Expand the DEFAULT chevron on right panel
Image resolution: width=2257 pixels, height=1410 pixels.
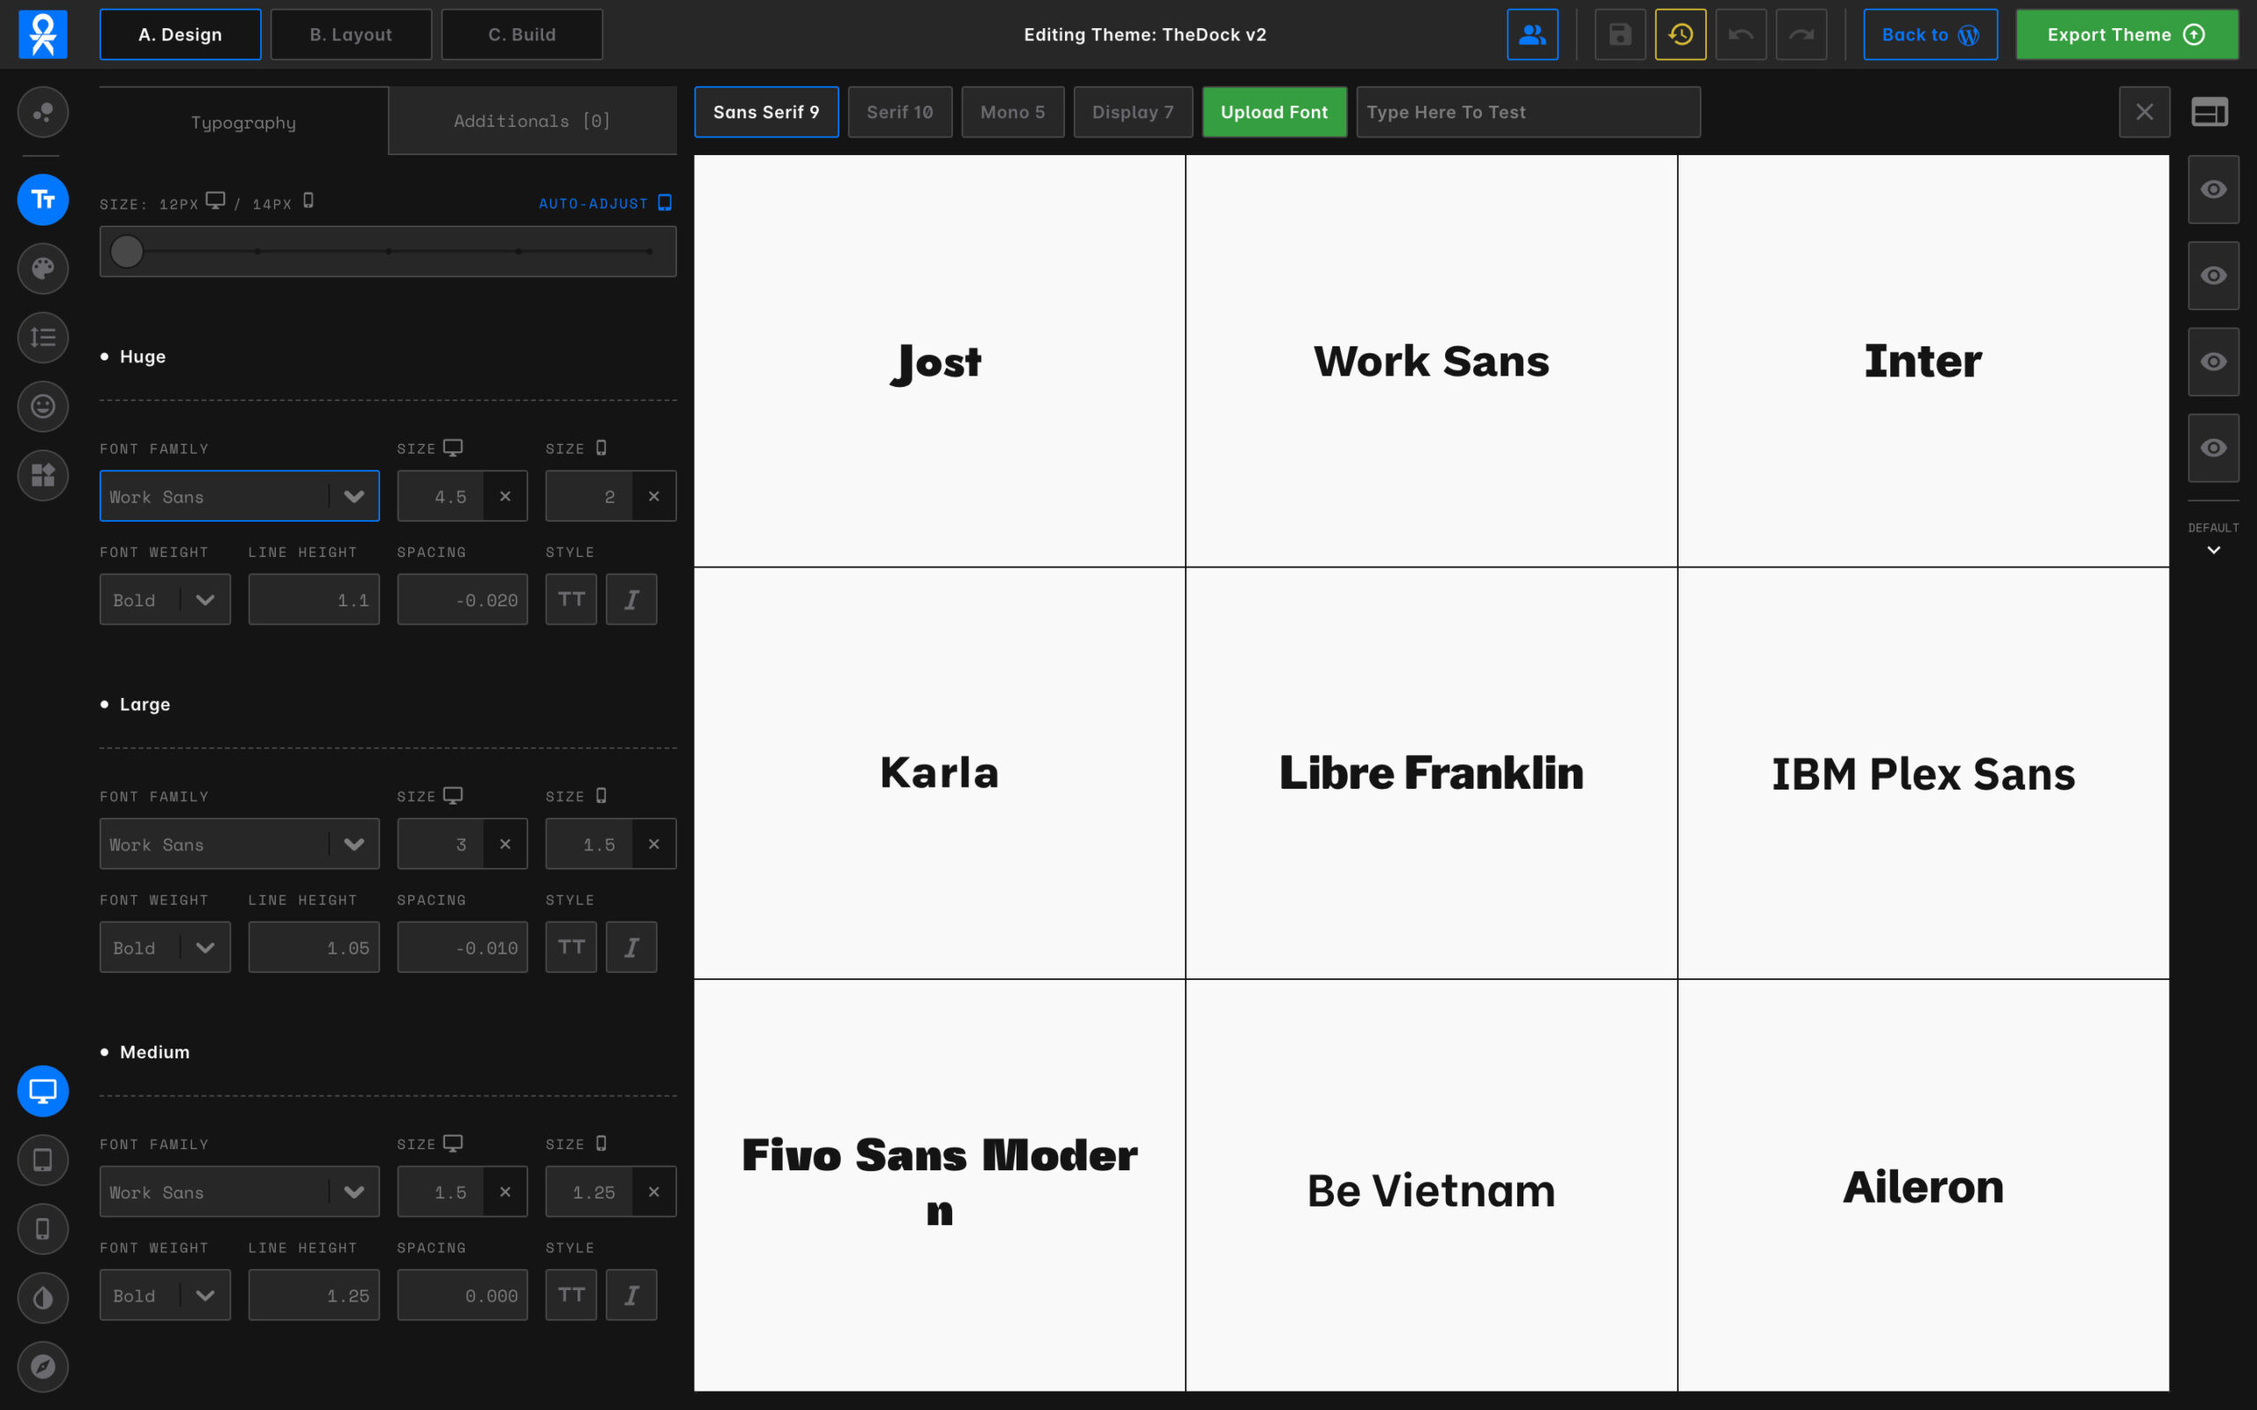[2213, 550]
